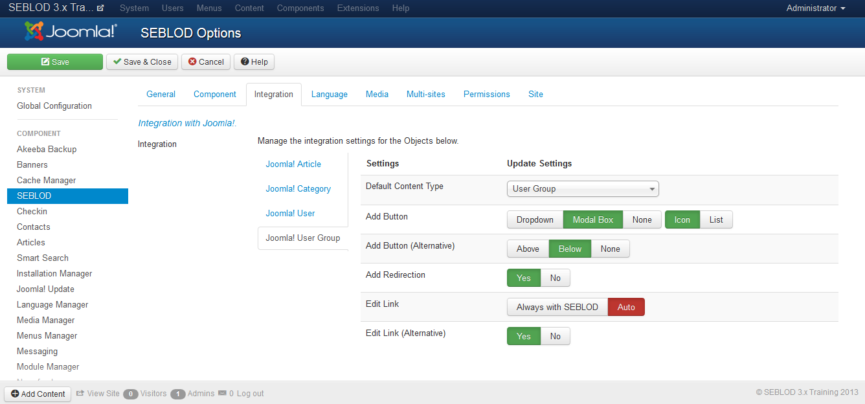865x404 pixels.
Task: Choose the List display option
Action: pyautogui.click(x=716, y=219)
